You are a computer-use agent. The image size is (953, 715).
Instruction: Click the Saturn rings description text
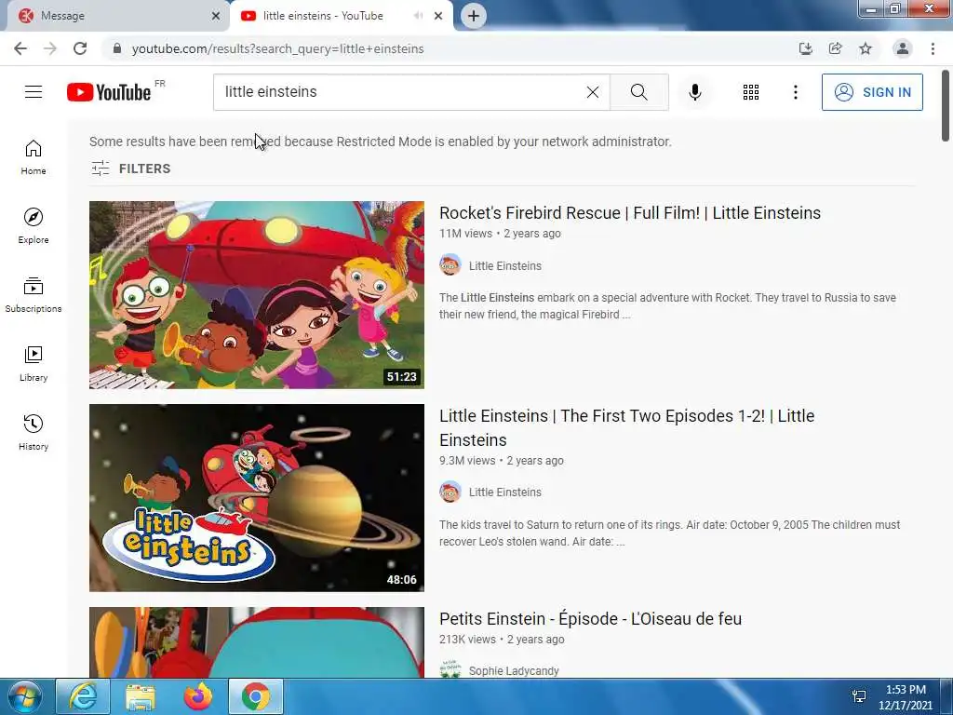[670, 533]
